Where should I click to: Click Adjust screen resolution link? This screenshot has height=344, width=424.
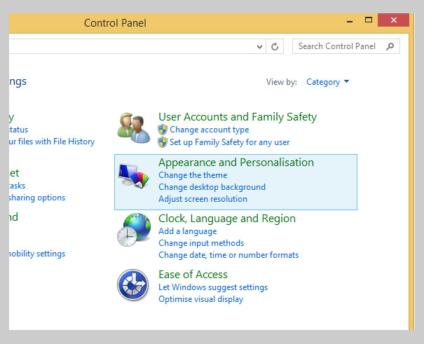coord(203,199)
